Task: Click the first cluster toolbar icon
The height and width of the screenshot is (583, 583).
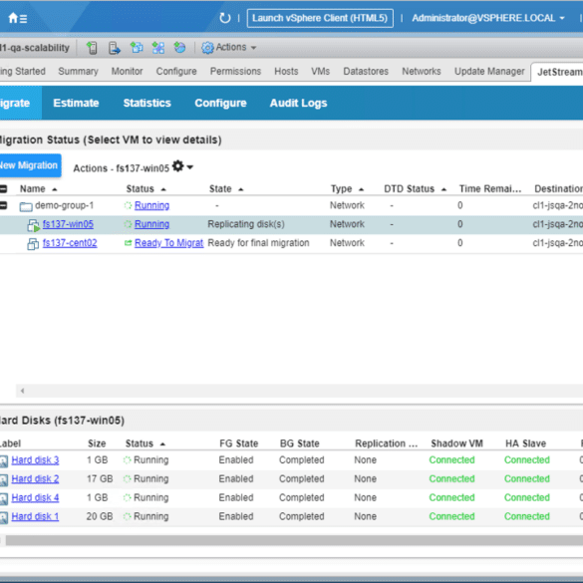Action: [x=92, y=48]
